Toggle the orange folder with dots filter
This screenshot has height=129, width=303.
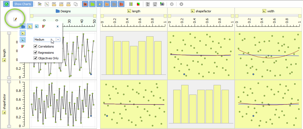point(107,4)
